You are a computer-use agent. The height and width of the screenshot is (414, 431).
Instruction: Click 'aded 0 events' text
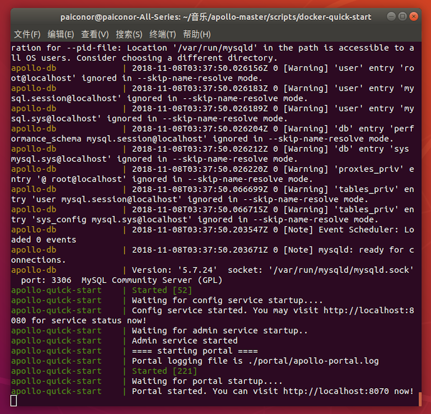pyautogui.click(x=44, y=240)
